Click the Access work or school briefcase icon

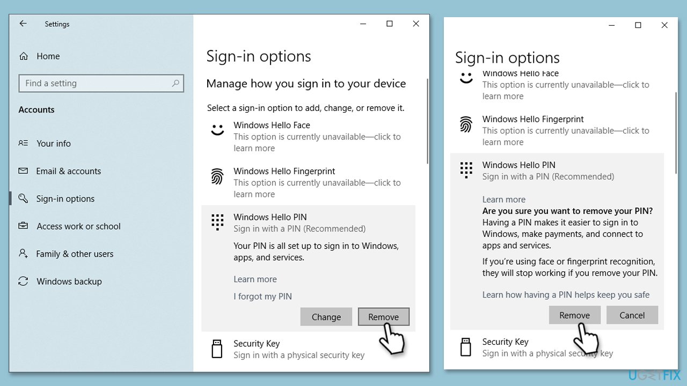pyautogui.click(x=23, y=226)
